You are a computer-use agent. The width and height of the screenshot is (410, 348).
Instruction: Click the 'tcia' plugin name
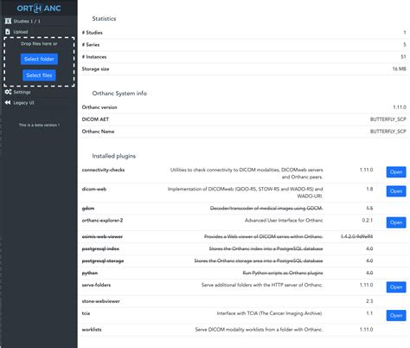(86, 313)
